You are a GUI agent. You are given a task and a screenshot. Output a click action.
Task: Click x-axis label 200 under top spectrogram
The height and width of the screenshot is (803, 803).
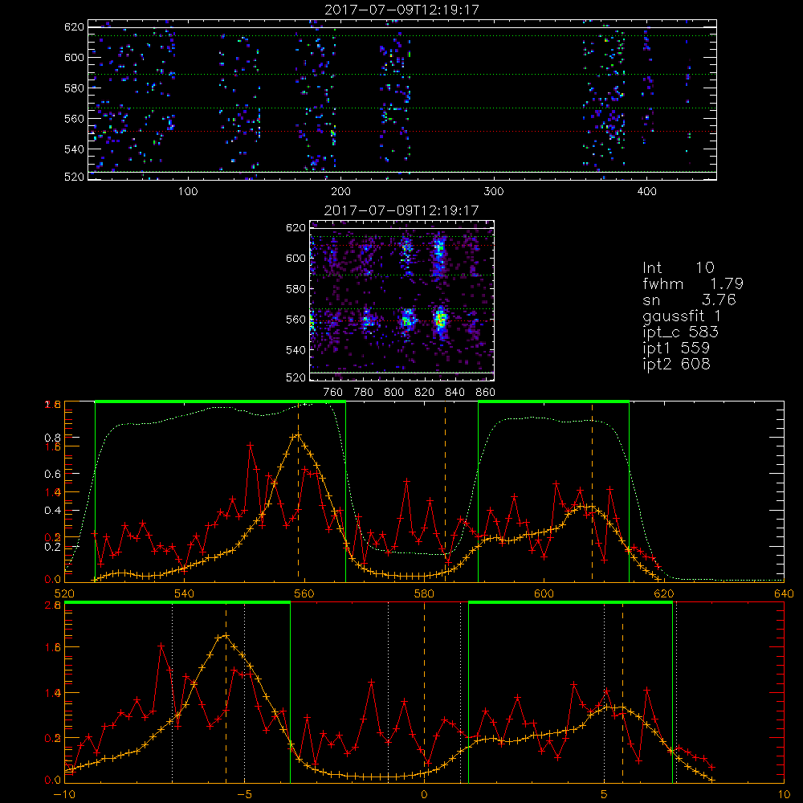340,191
